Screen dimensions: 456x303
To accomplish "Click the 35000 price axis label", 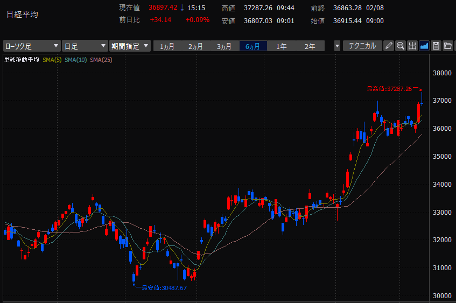I will tap(442, 157).
